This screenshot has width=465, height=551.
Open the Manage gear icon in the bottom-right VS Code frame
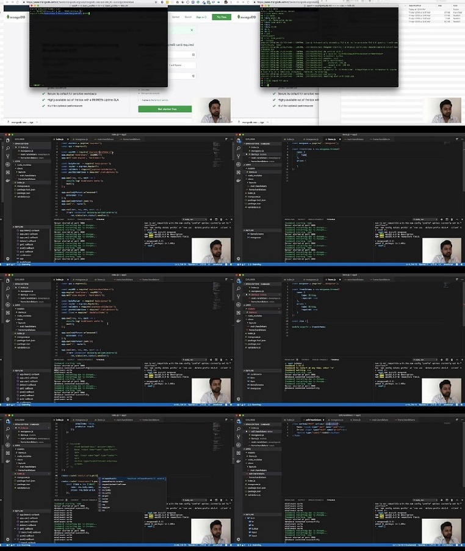239,539
